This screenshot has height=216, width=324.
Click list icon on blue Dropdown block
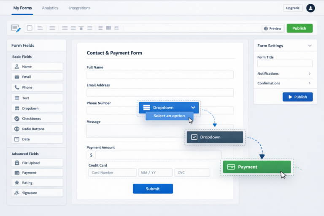(x=146, y=108)
